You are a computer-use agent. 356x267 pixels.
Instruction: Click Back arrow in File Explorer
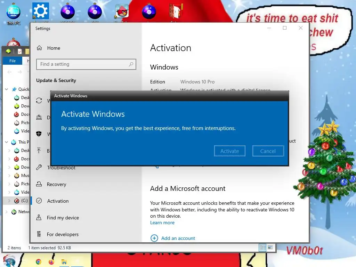coord(9,72)
